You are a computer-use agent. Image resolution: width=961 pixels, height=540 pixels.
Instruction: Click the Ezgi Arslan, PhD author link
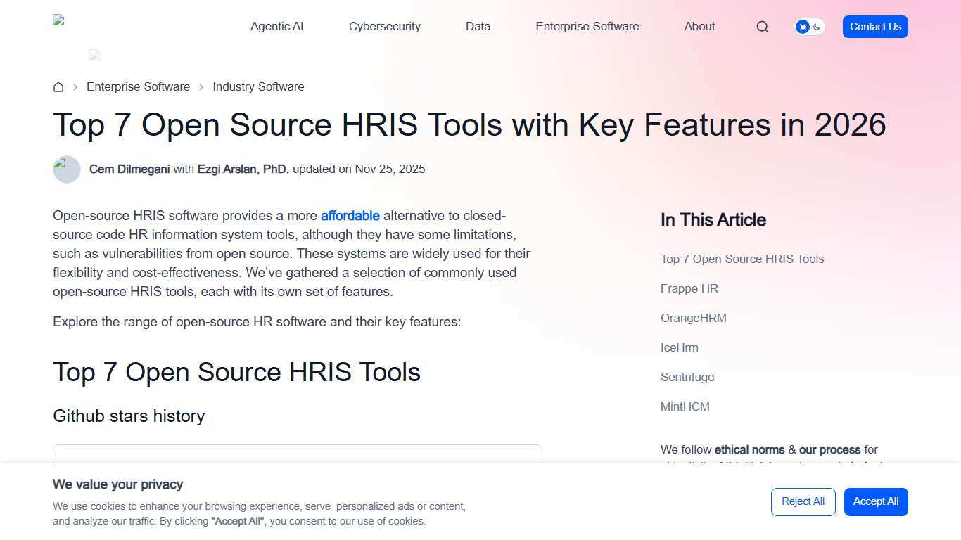coord(243,169)
